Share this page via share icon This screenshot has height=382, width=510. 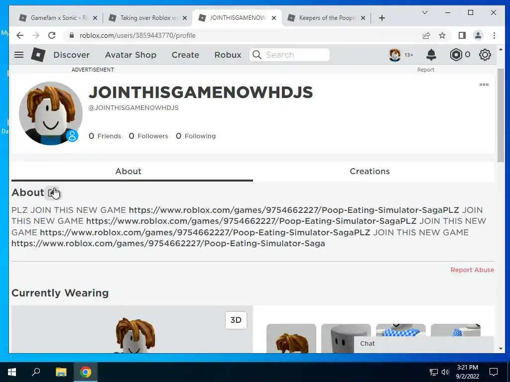click(426, 35)
